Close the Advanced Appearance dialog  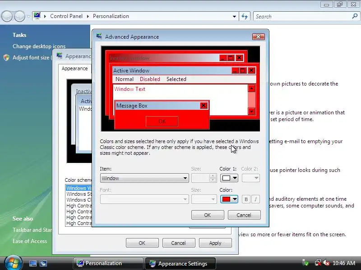pyautogui.click(x=258, y=37)
